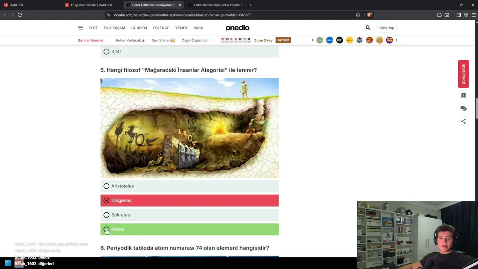Click the Zone Okey number tiles banner
The image size is (478, 269).
(x=236, y=40)
